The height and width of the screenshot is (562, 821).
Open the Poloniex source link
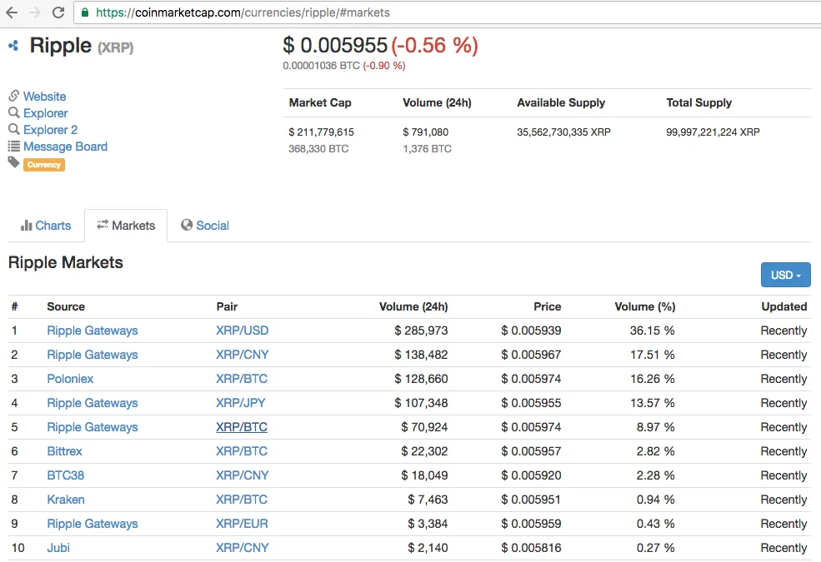click(x=70, y=379)
